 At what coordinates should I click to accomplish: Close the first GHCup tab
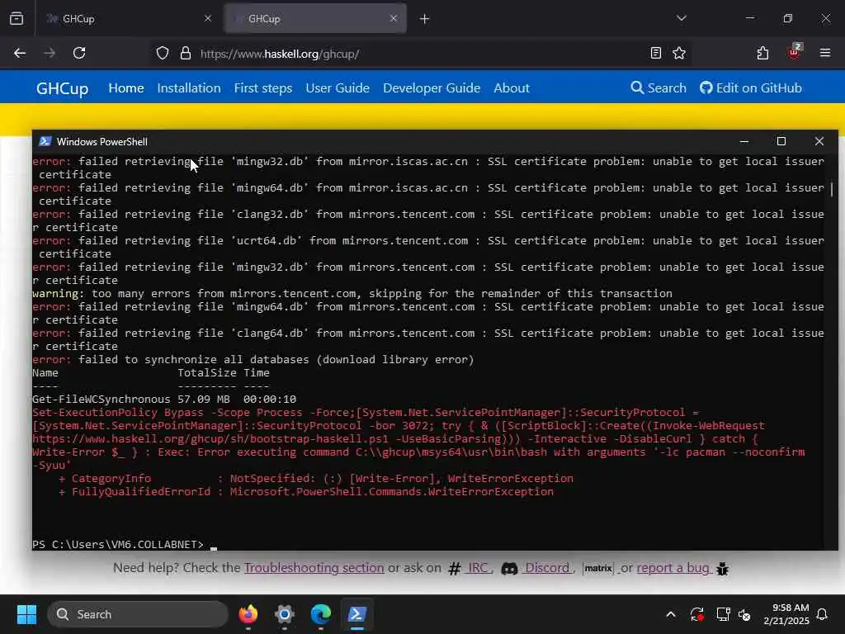[208, 18]
